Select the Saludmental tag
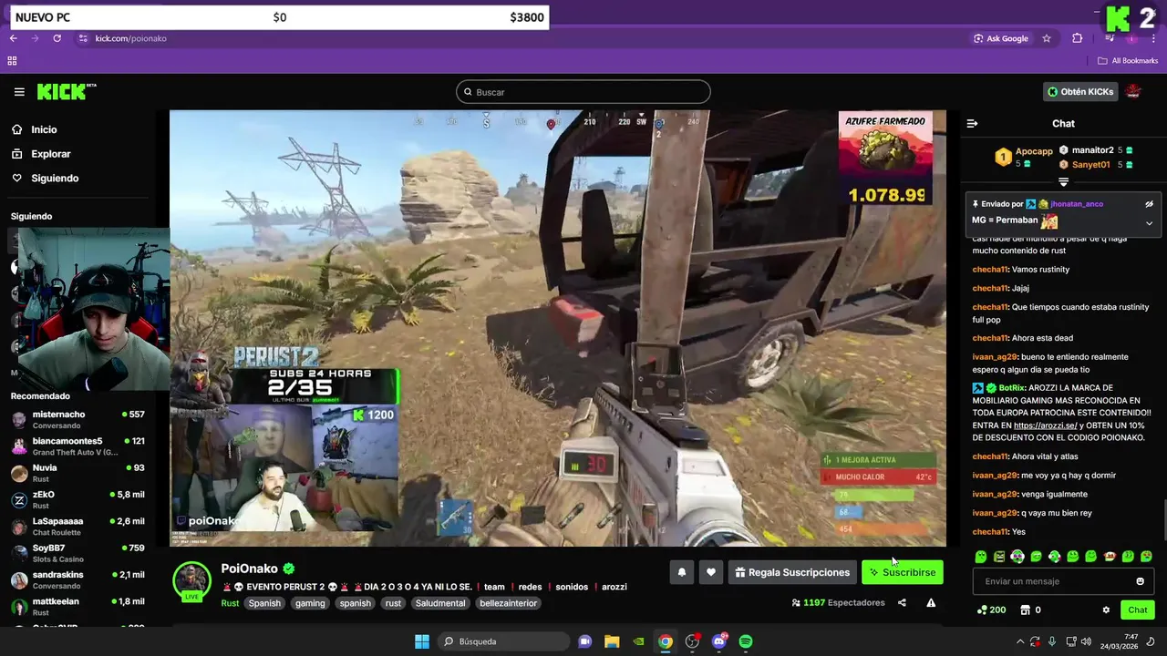 [x=440, y=603]
